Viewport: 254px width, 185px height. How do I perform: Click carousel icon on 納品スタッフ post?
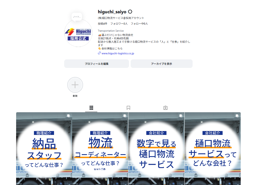coord(68,115)
